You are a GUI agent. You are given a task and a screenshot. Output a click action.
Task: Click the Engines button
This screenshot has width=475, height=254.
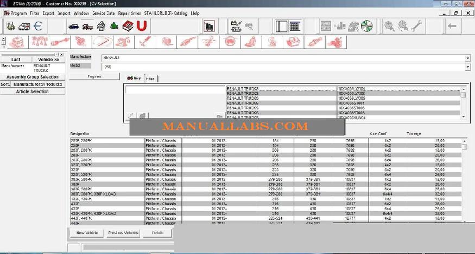pos(94,76)
